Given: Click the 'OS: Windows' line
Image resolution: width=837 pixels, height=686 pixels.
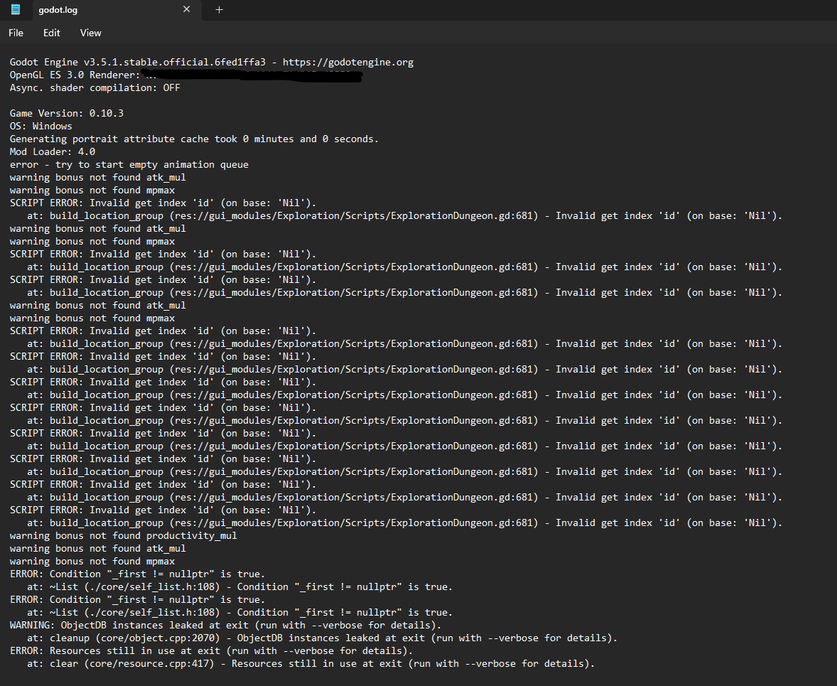Looking at the screenshot, I should pos(40,126).
